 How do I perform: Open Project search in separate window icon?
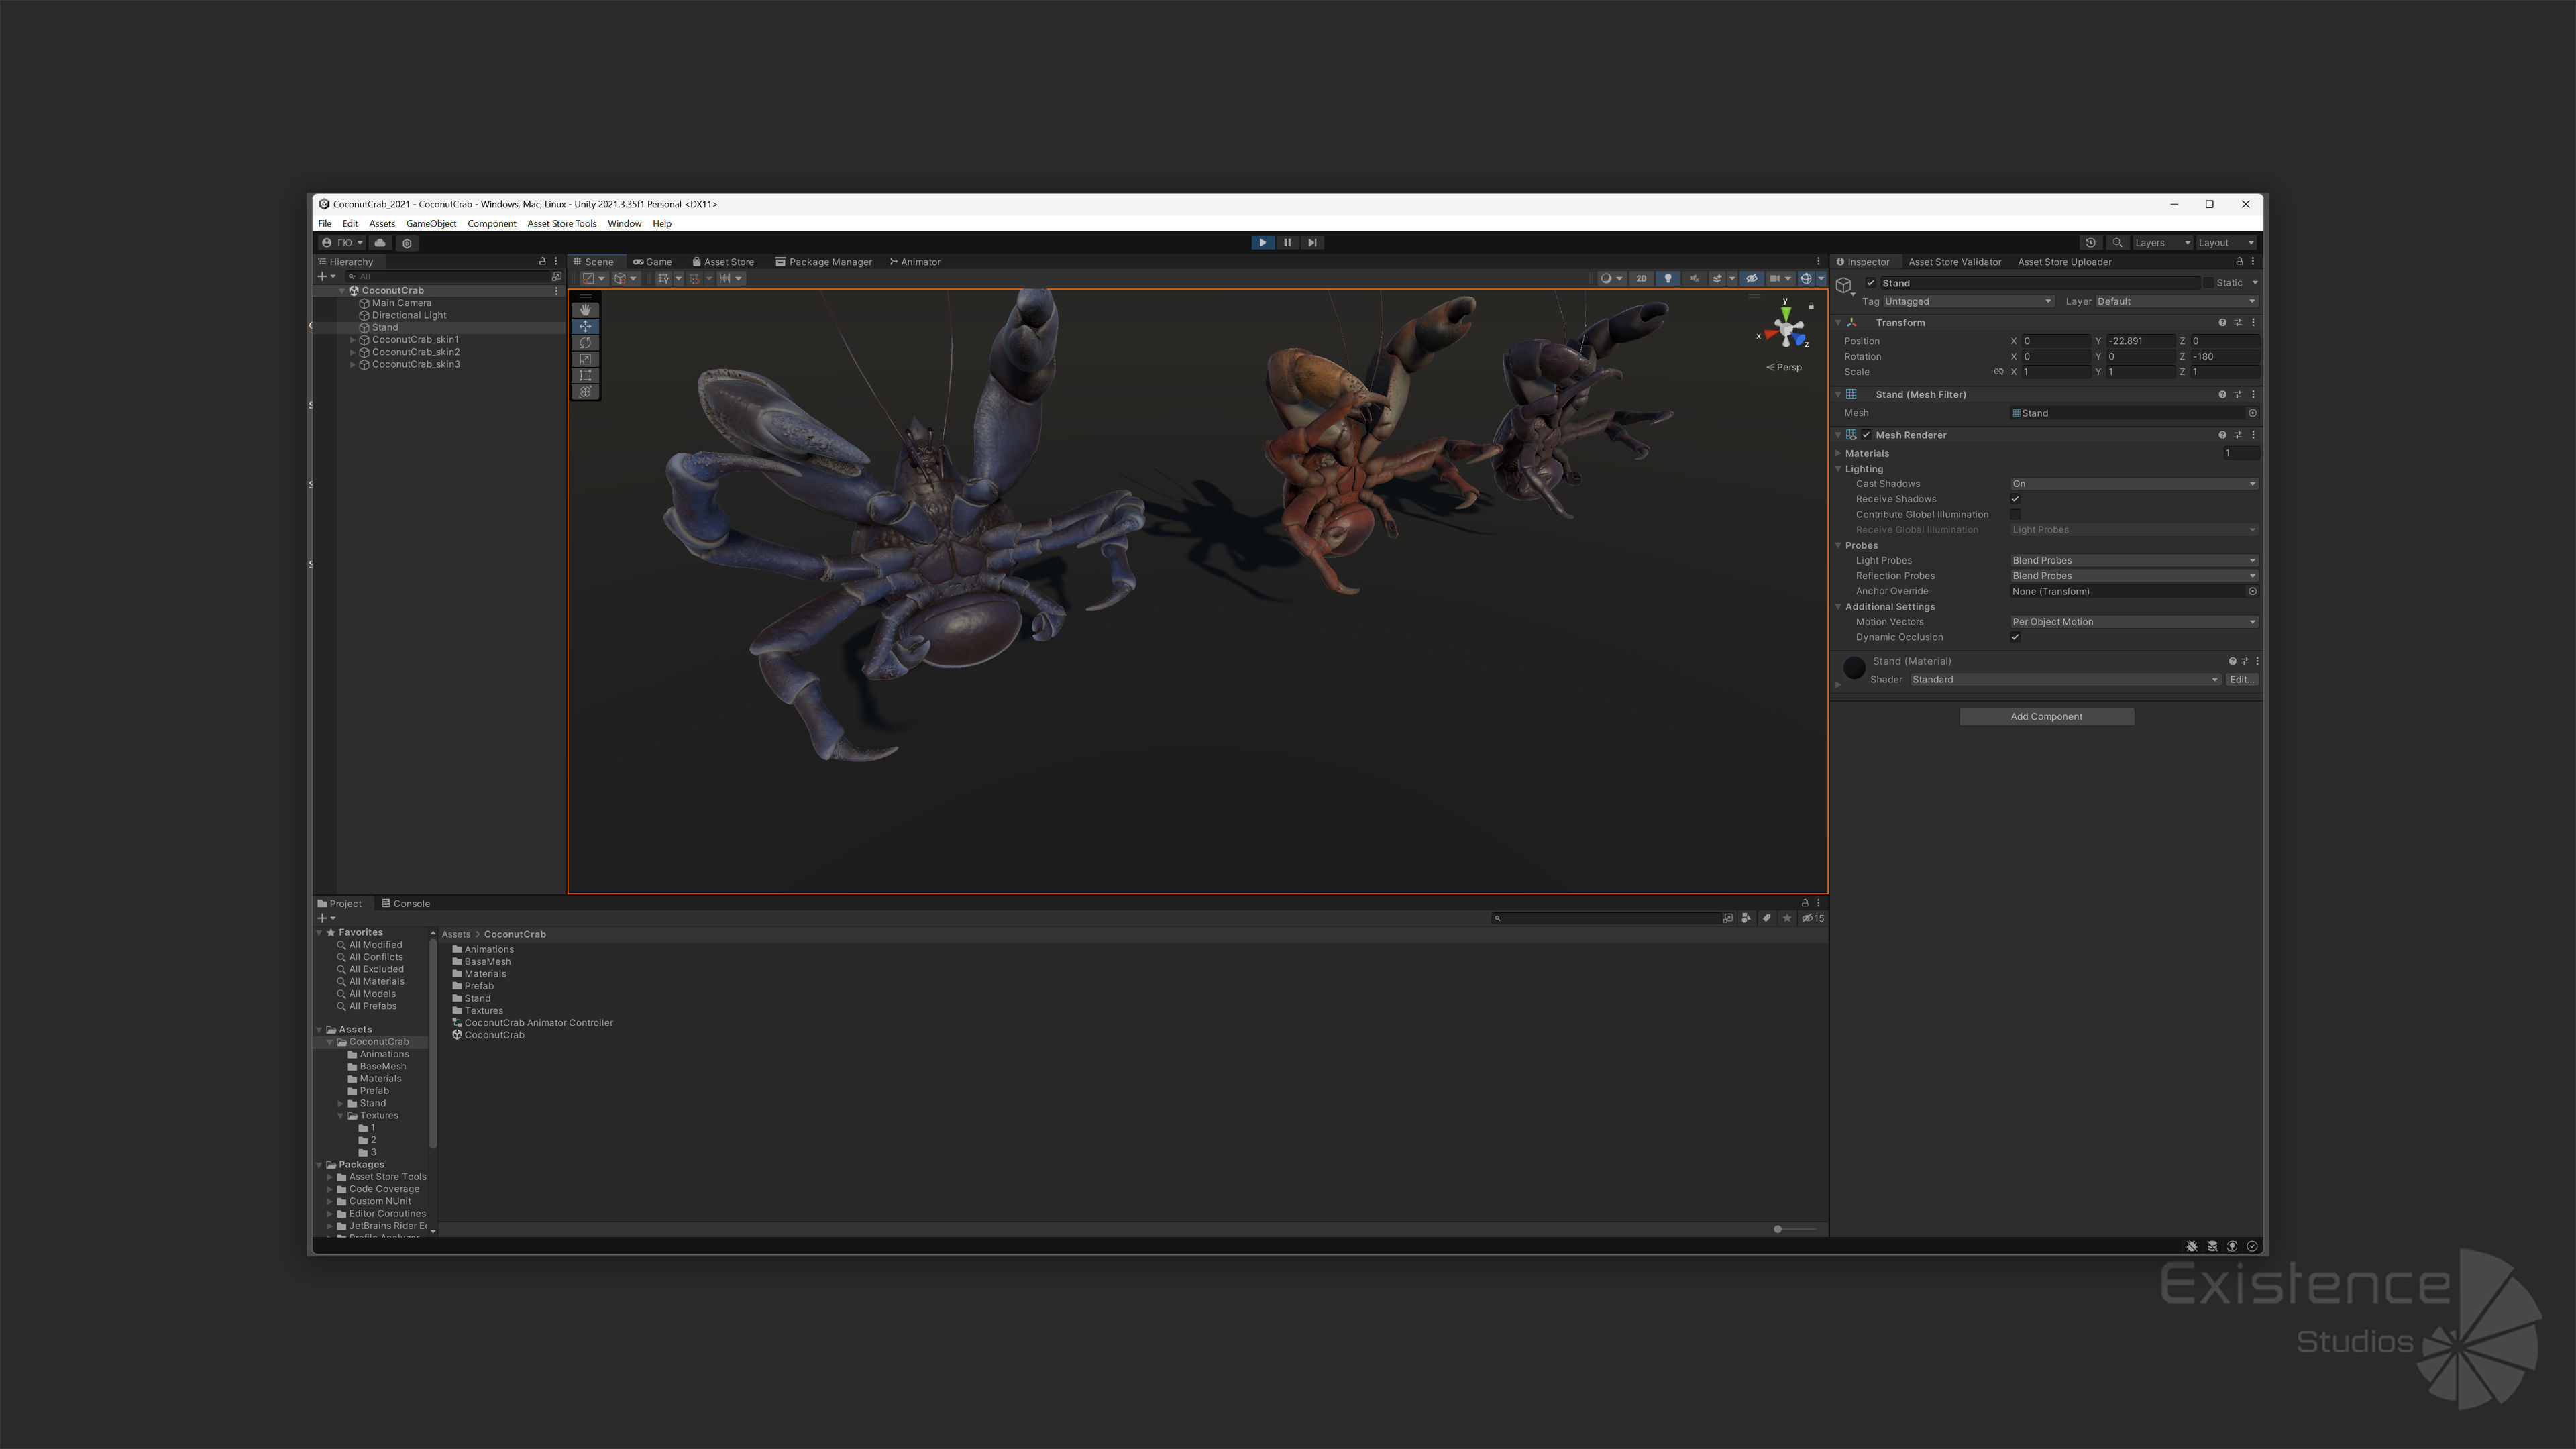tap(1727, 918)
